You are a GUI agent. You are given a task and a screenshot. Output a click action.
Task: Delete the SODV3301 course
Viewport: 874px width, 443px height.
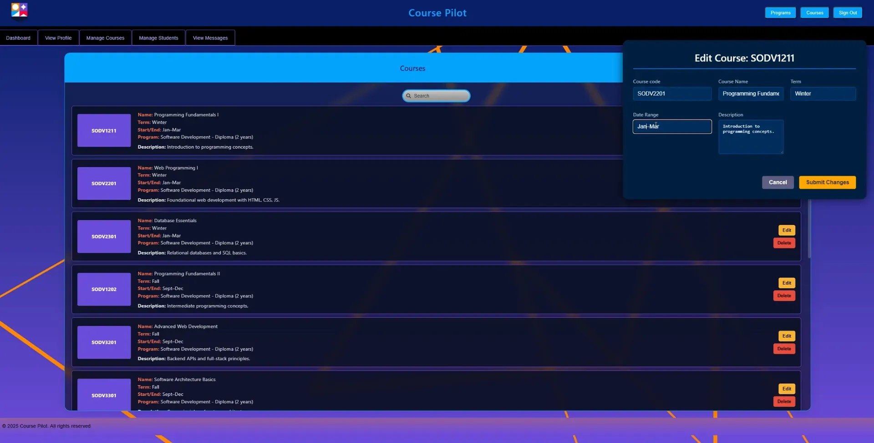(784, 402)
